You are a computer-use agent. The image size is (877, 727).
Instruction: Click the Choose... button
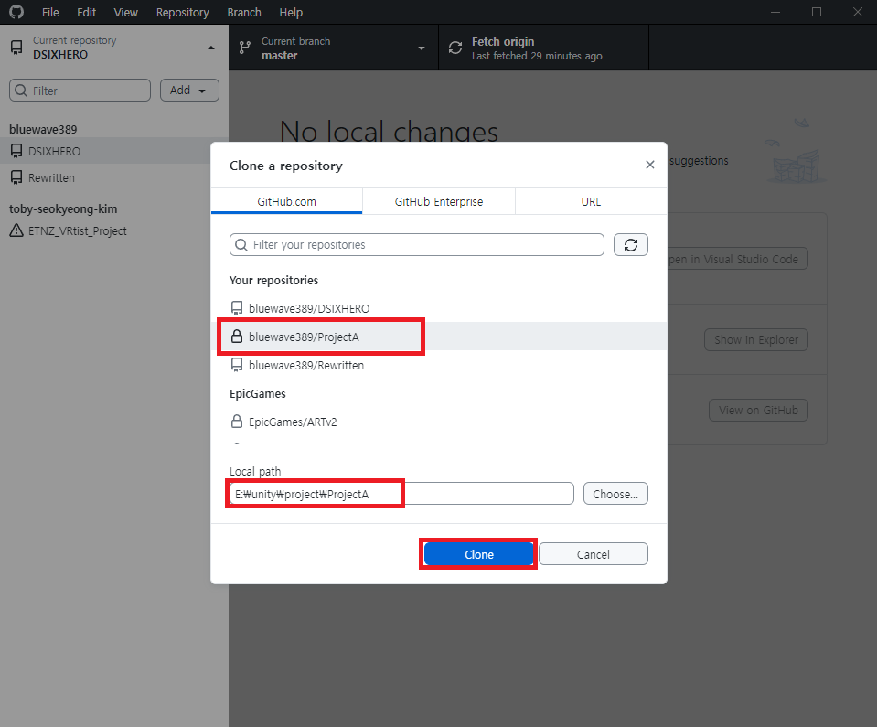(x=615, y=493)
